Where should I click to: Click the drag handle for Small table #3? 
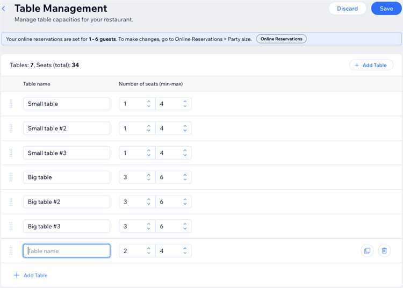pos(11,153)
